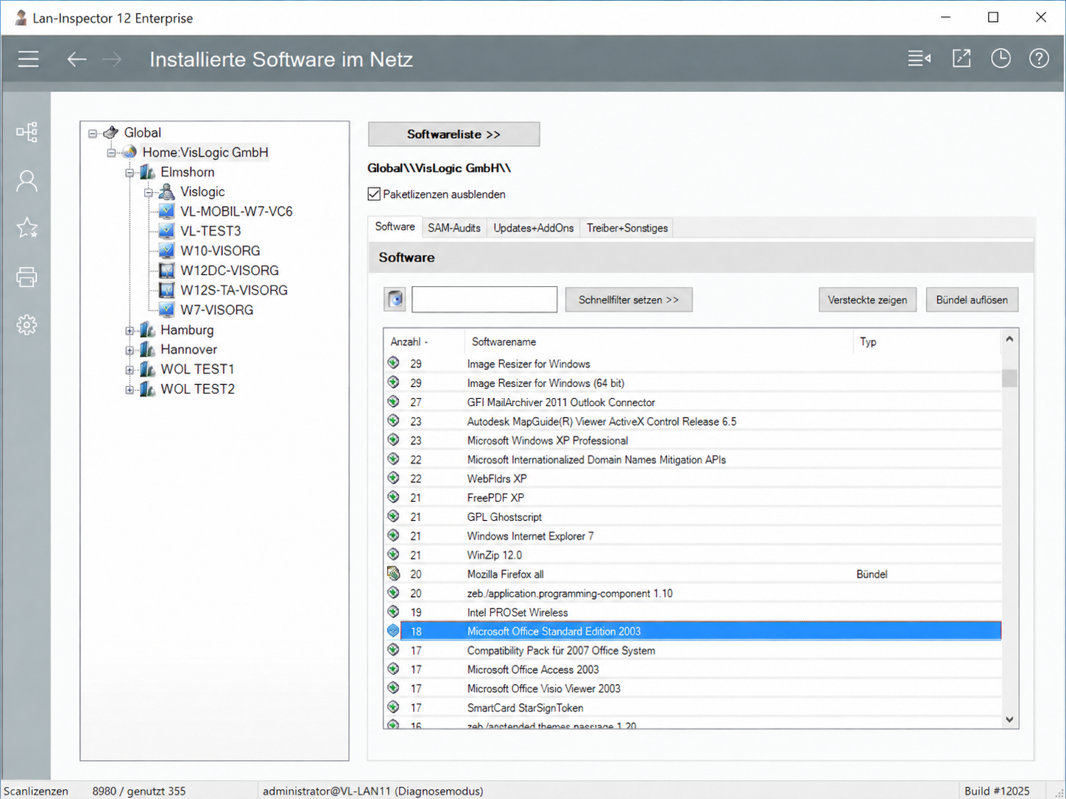1066x799 pixels.
Task: Open the user sidebar icon
Action: tap(27, 181)
